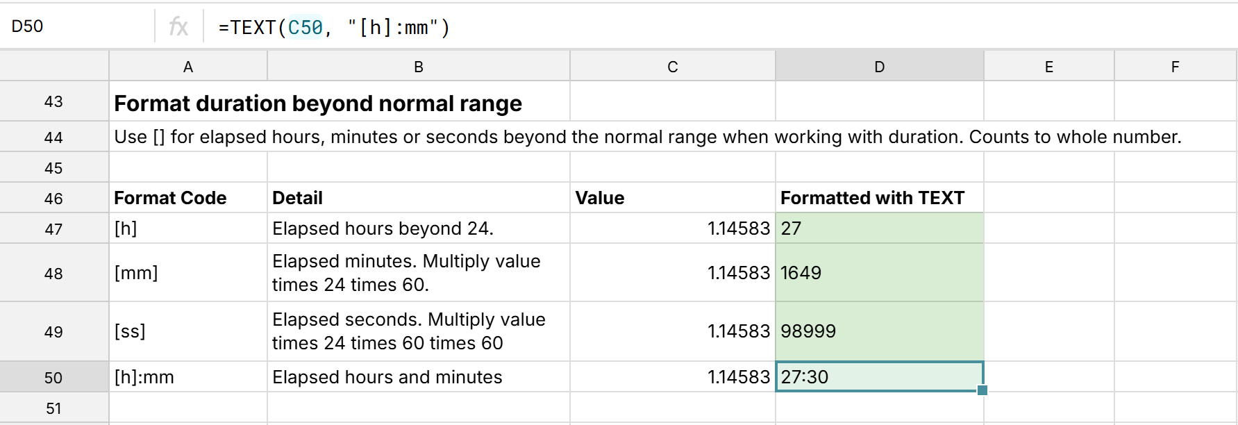
Task: Select column D header
Action: tap(879, 67)
